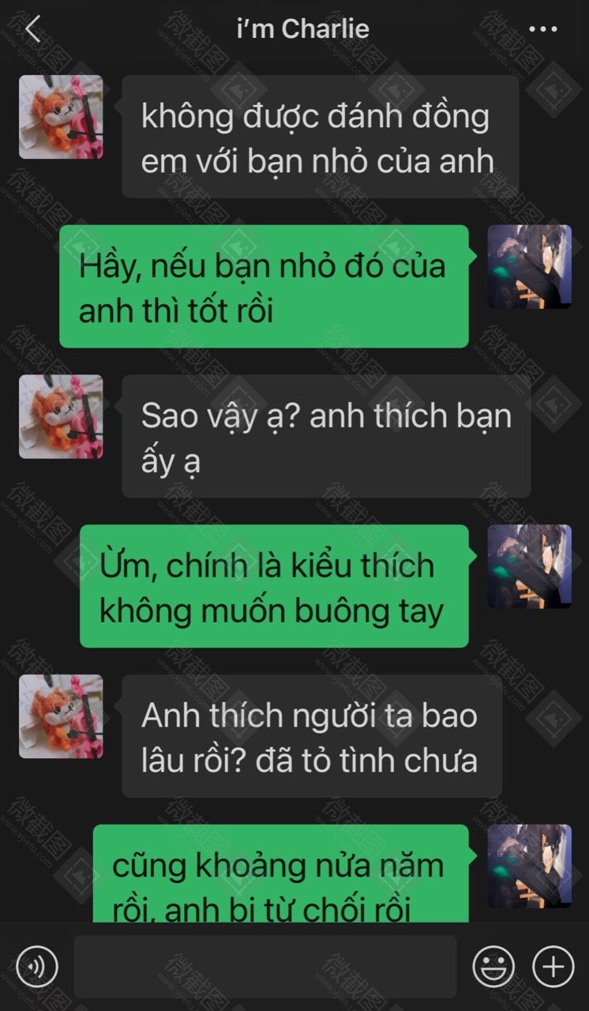Select green bubble 'không muốn buông tay'

coord(275,586)
